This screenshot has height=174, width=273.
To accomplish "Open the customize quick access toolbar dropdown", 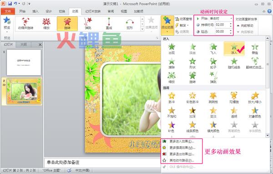I will pos(30,4).
